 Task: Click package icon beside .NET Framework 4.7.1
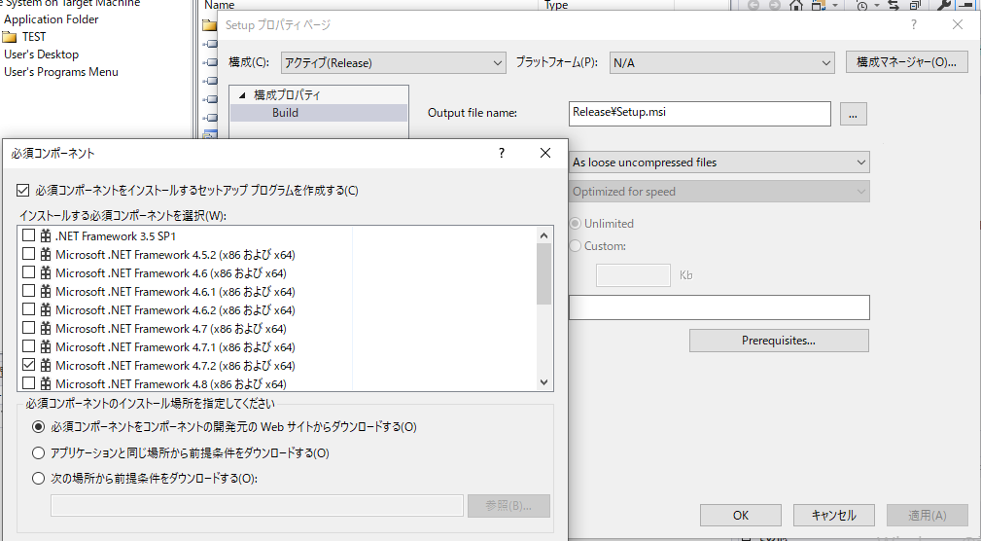[46, 347]
